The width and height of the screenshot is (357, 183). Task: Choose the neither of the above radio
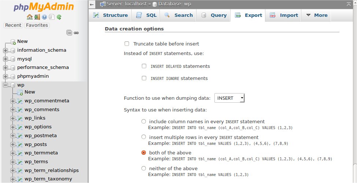tap(144, 168)
